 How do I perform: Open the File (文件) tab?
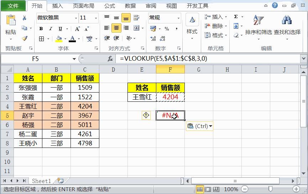click(13, 6)
